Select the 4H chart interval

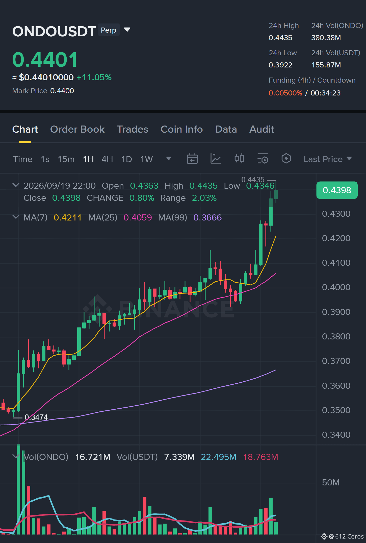click(107, 159)
